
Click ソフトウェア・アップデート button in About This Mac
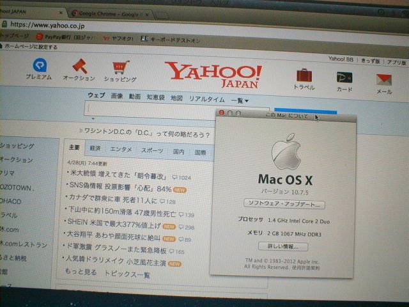(284, 203)
